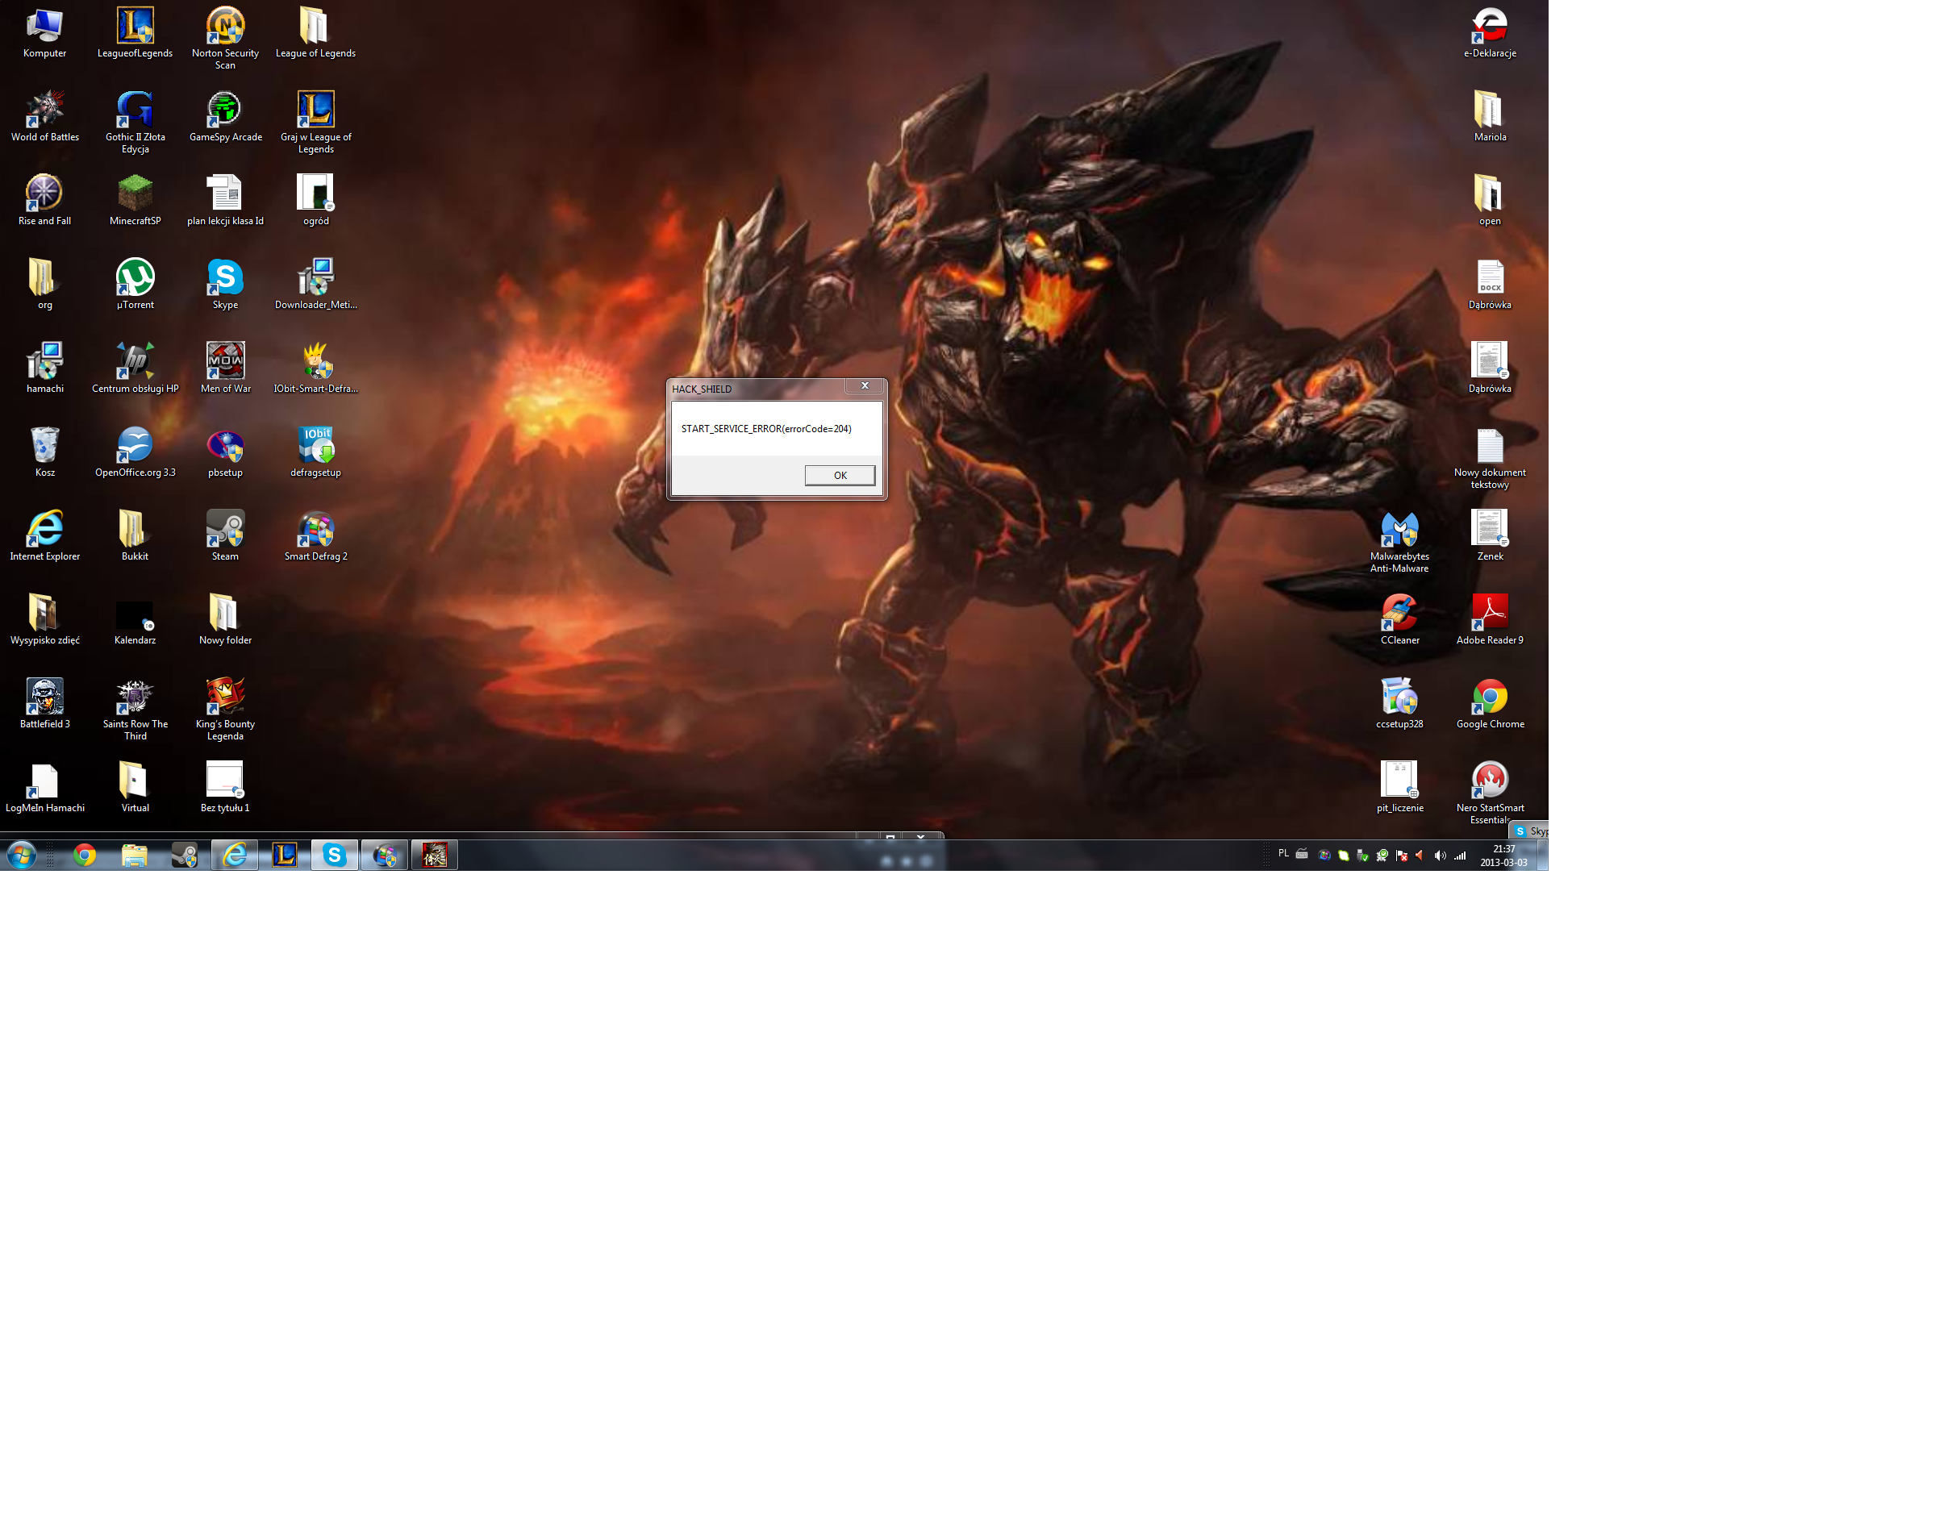Select the org folder on the desktop

(44, 285)
